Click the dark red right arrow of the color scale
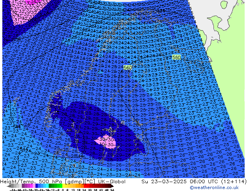This screenshot has width=247, height=191. [112, 186]
